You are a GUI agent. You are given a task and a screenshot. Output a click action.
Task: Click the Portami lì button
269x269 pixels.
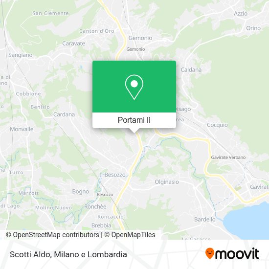[x=134, y=120]
